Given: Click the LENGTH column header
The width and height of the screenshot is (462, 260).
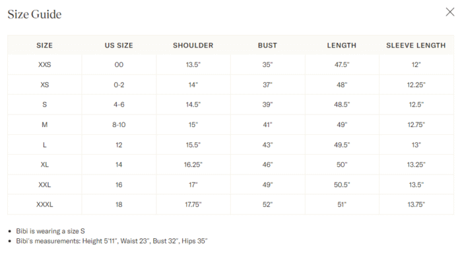Looking at the screenshot, I should [x=342, y=45].
